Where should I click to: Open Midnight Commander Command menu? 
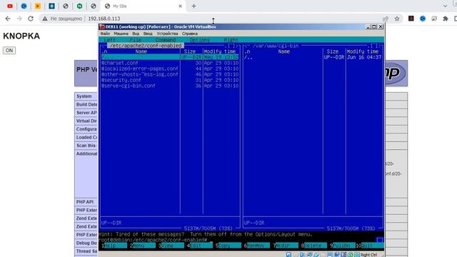[x=166, y=40]
